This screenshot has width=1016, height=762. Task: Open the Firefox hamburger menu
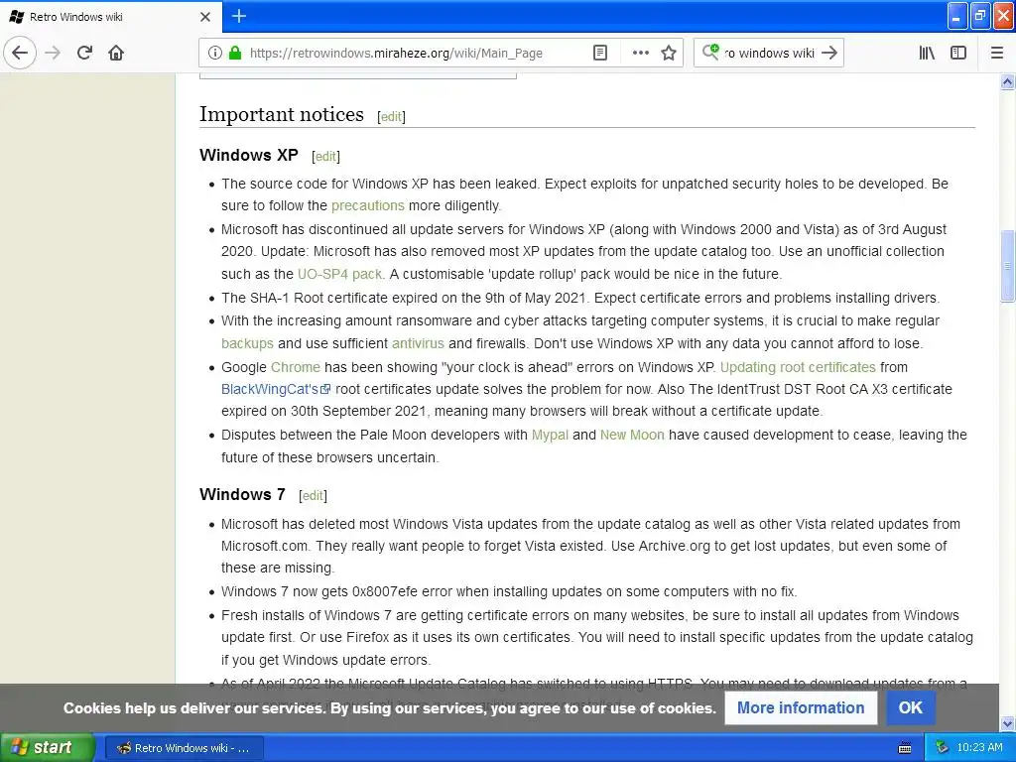(997, 53)
